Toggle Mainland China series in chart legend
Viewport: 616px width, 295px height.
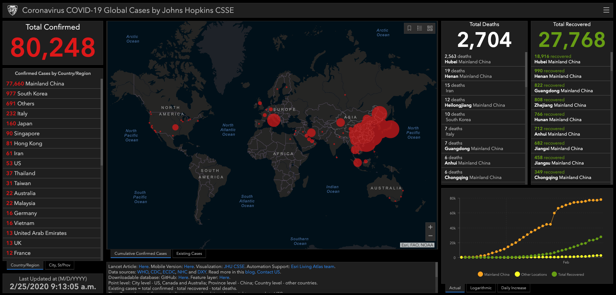(494, 274)
